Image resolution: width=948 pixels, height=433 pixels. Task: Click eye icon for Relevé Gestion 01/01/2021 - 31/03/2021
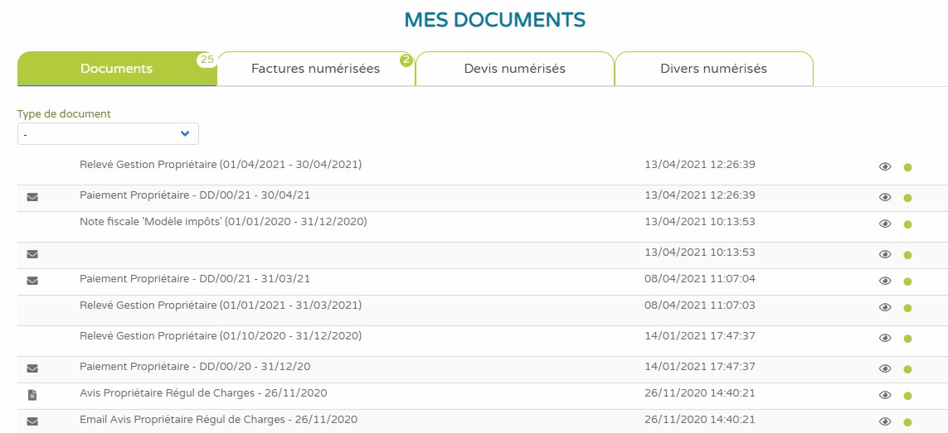click(x=885, y=308)
